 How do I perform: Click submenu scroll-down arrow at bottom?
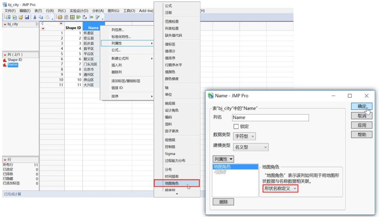pyautogui.click(x=177, y=194)
